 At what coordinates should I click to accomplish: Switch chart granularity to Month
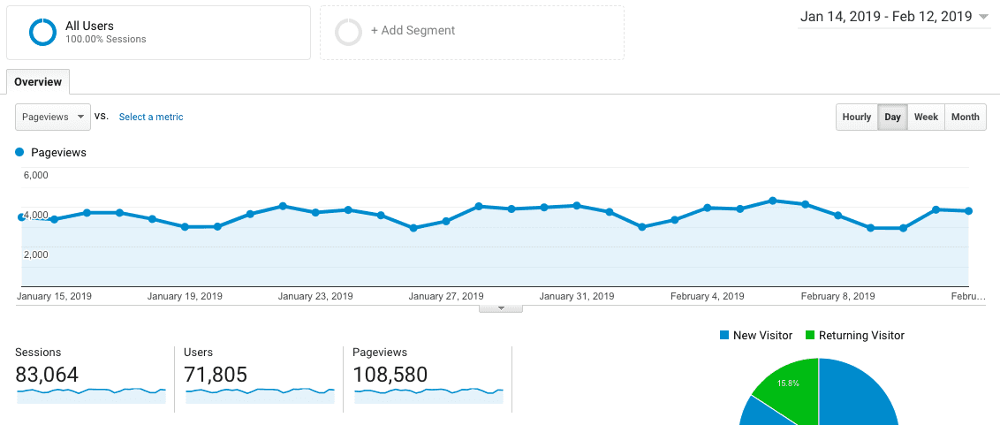pyautogui.click(x=965, y=117)
